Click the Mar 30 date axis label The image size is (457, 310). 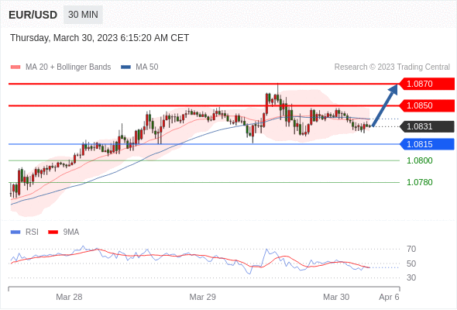pyautogui.click(x=336, y=297)
